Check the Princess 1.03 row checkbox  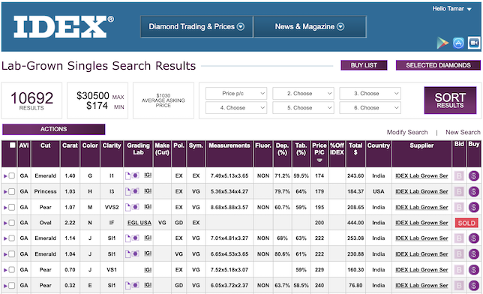click(12, 191)
